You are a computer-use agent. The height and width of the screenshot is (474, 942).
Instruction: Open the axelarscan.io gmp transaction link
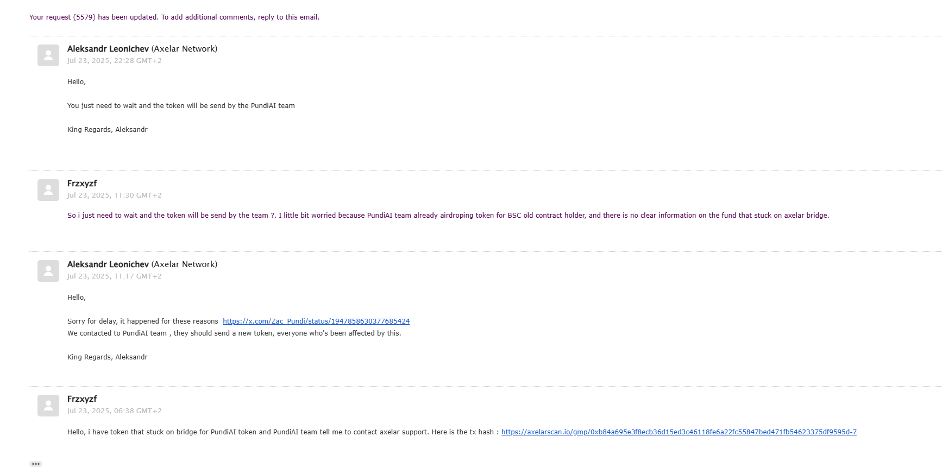pyautogui.click(x=679, y=432)
